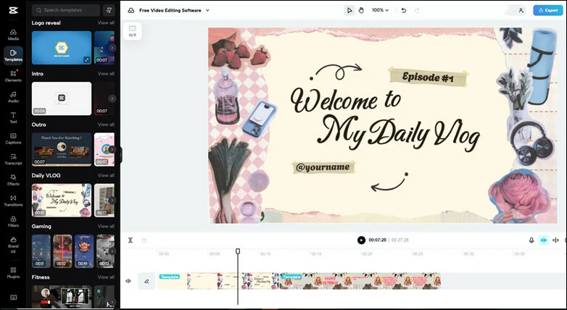
Task: View all Gaming templates
Action: [106, 227]
